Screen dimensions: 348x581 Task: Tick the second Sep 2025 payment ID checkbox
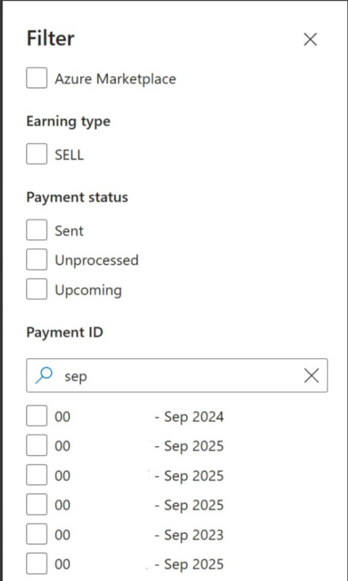click(x=37, y=474)
